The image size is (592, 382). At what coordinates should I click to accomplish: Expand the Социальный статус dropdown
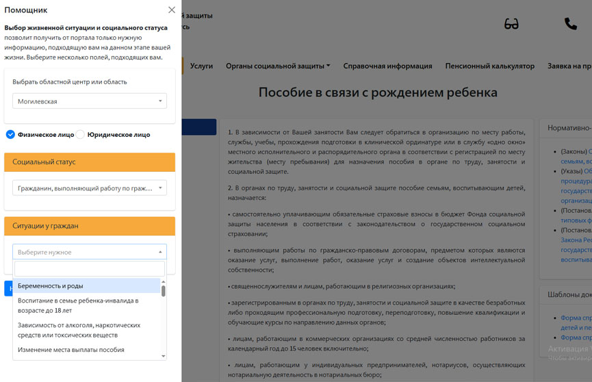[90, 188]
